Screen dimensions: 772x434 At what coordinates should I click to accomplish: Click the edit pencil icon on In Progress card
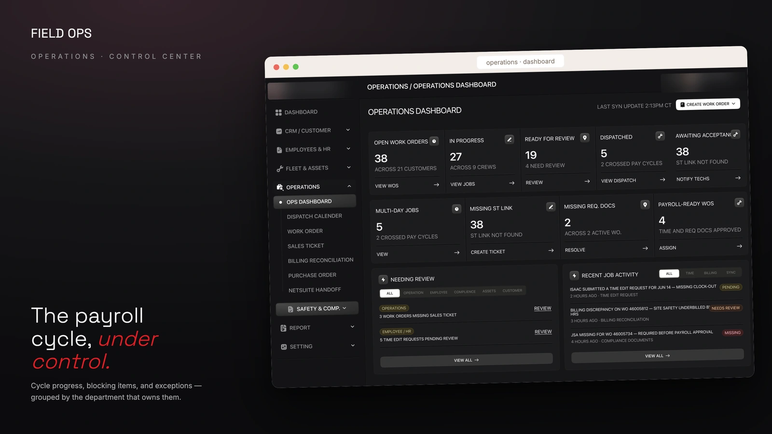click(x=509, y=139)
